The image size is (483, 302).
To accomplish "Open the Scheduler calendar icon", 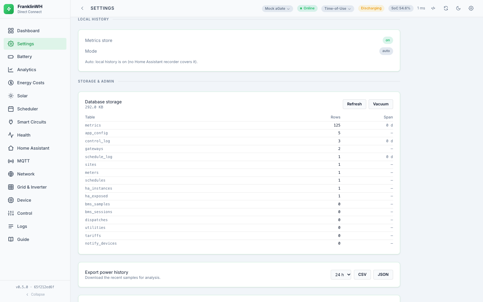I will click(x=11, y=109).
